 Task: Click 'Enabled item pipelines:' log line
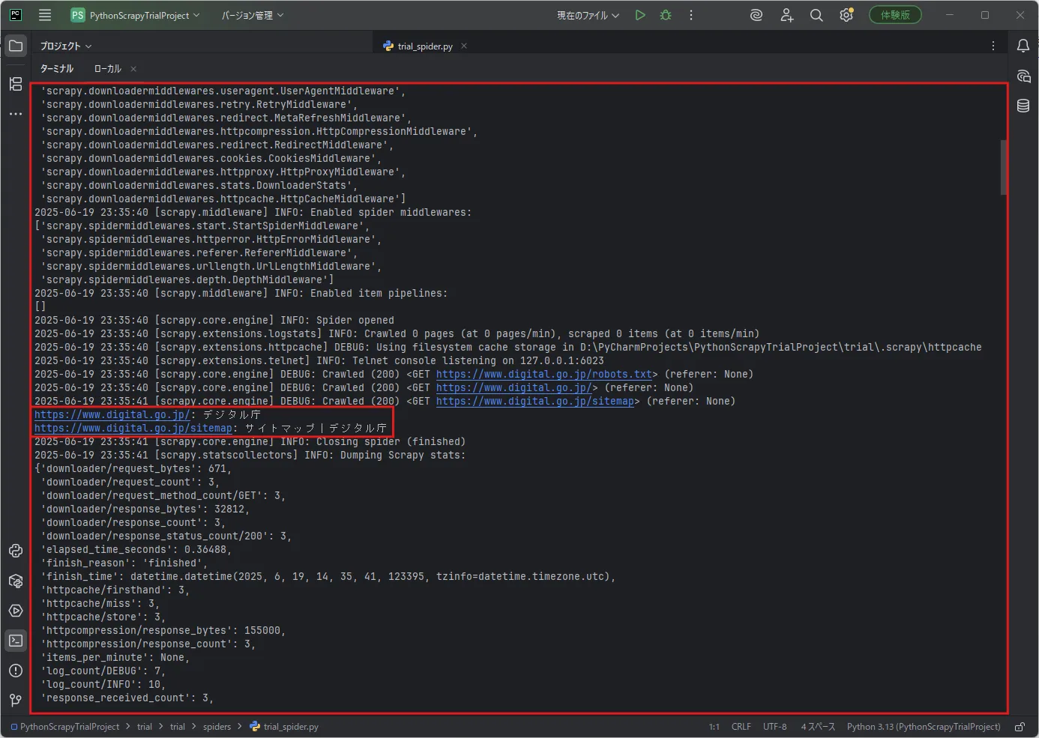click(x=241, y=293)
